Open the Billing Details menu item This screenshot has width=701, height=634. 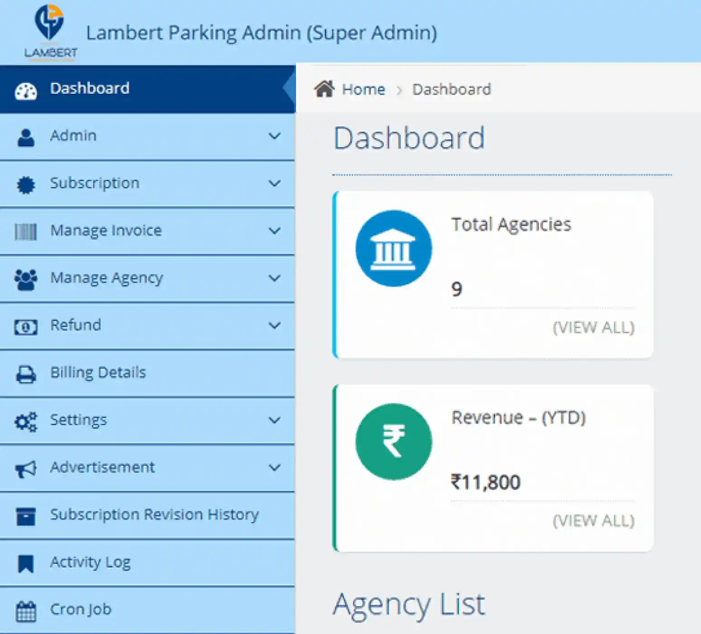click(98, 373)
